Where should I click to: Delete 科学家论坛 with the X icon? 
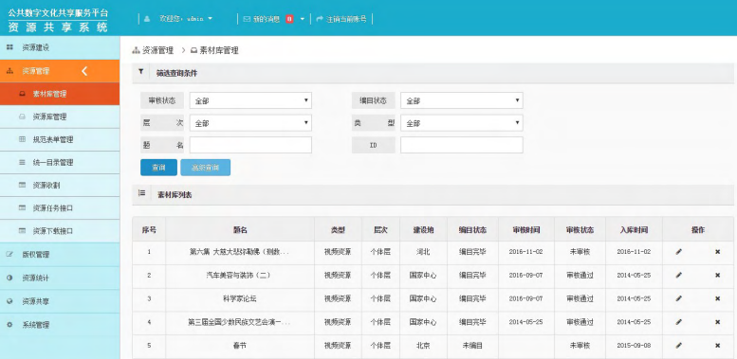click(717, 298)
